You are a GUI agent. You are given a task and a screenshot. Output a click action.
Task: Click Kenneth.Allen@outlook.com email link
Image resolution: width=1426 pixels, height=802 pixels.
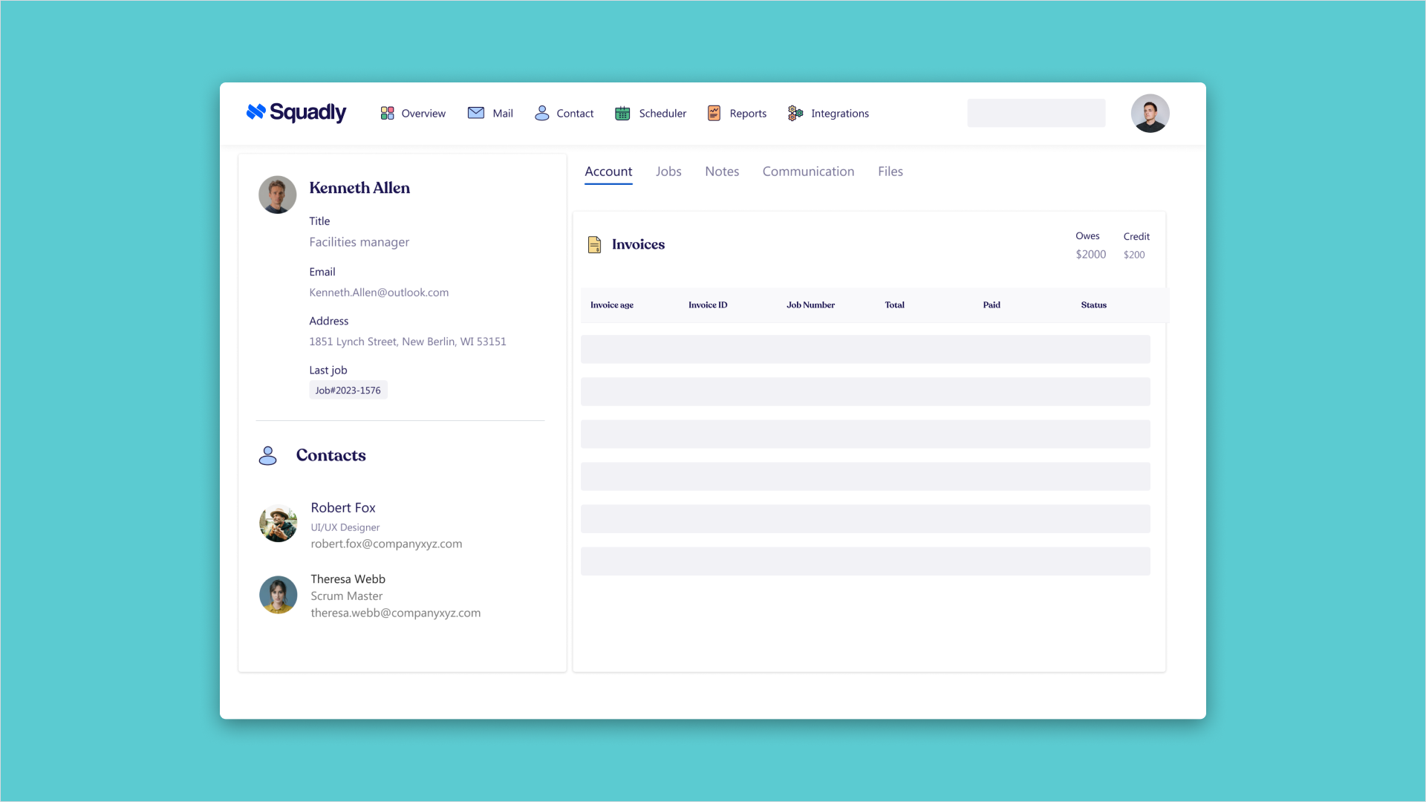379,293
